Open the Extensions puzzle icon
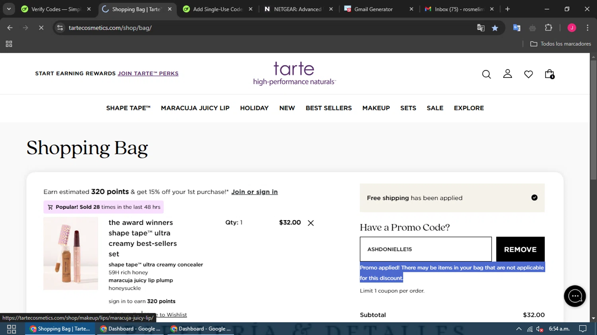The image size is (597, 335). (548, 28)
